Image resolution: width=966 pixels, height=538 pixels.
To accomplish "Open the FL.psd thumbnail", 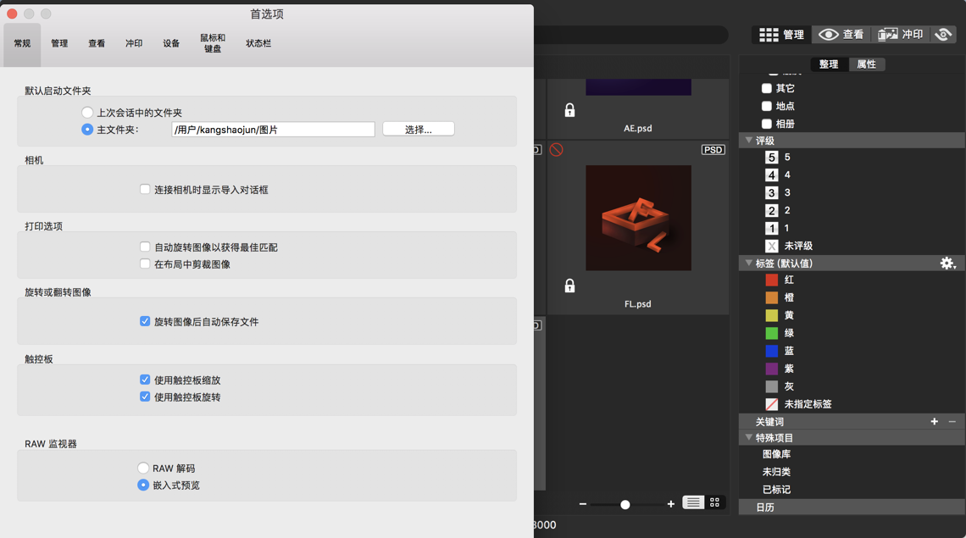I will (x=637, y=218).
